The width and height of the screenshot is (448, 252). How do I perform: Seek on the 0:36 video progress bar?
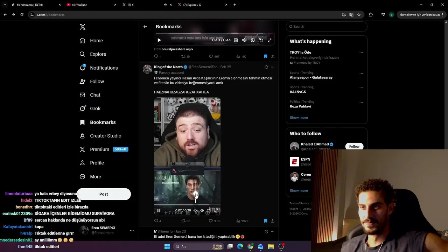[187, 205]
